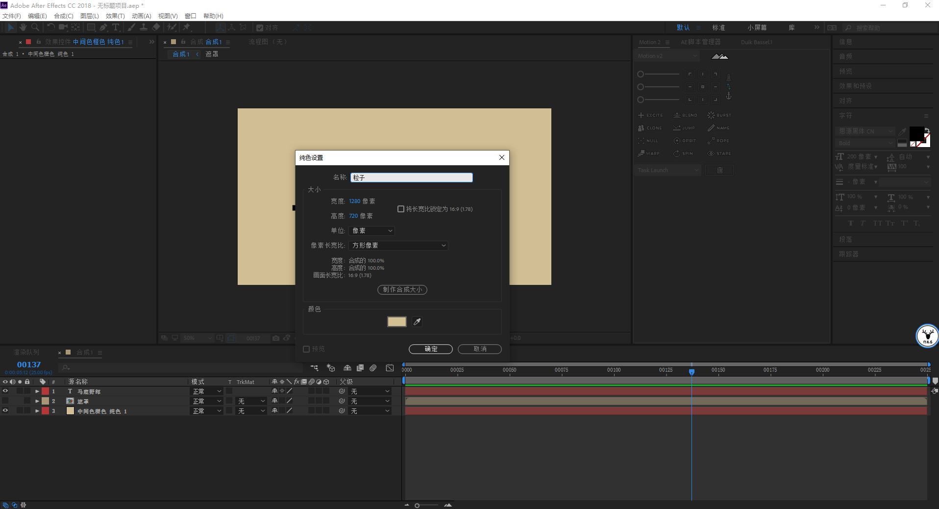Click the timeline current time indicator

[692, 372]
